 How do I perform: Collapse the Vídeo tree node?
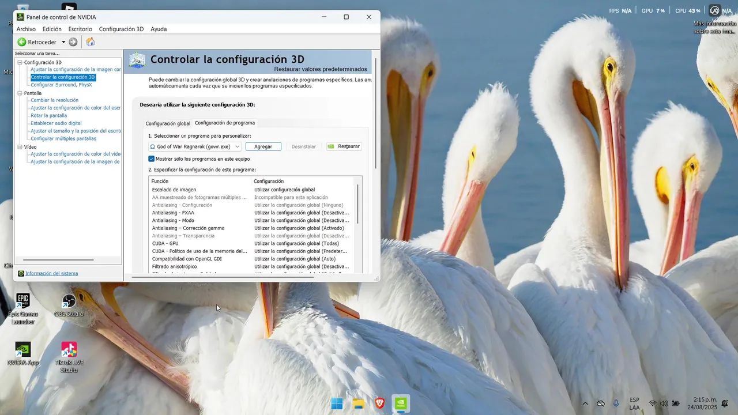click(x=20, y=147)
